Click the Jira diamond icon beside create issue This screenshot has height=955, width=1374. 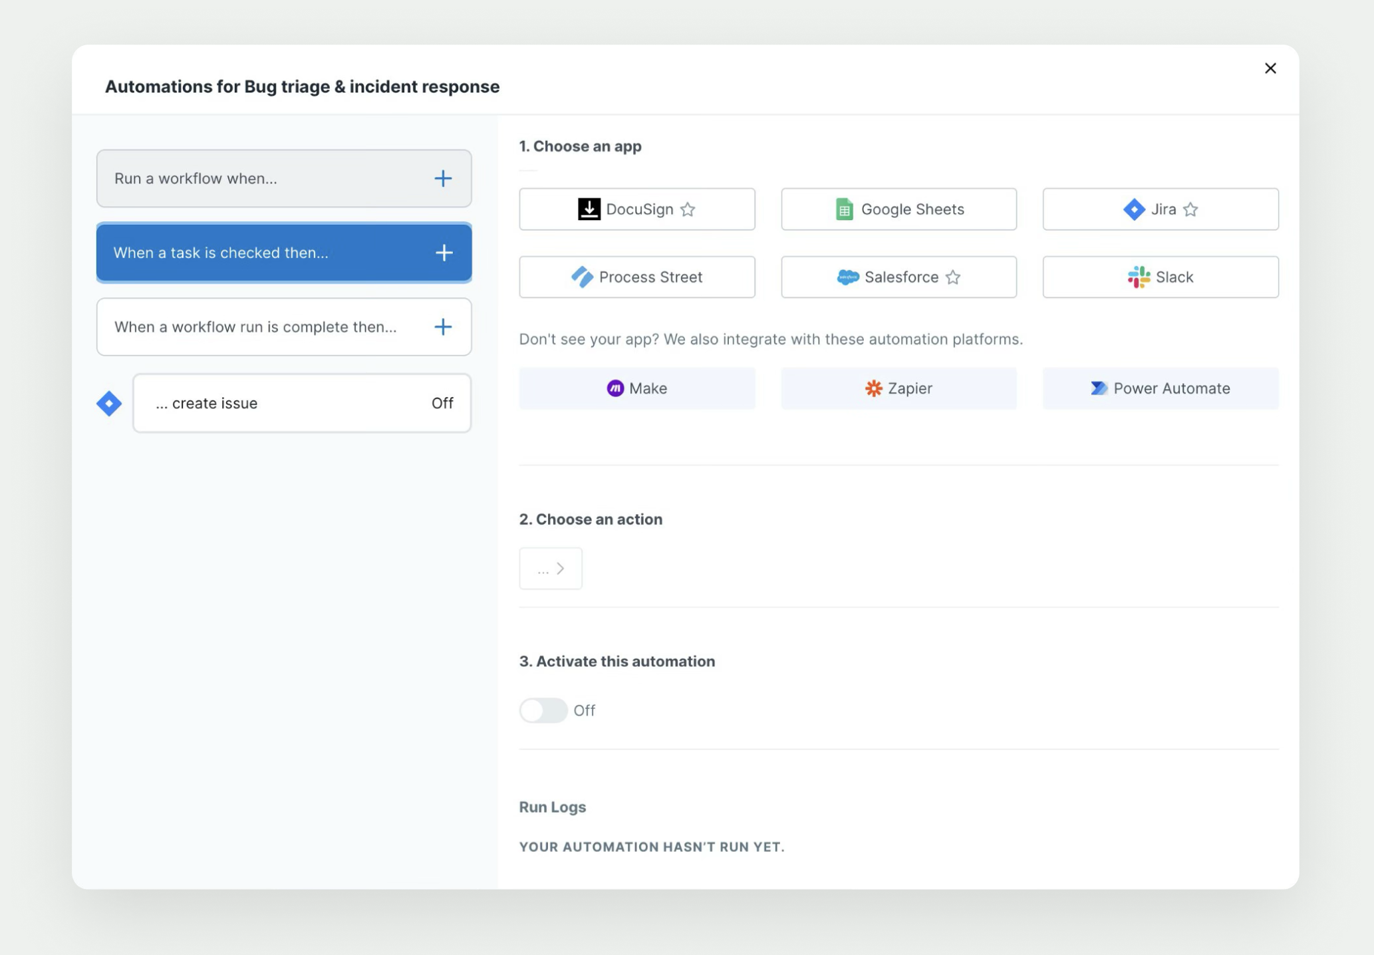coord(109,403)
